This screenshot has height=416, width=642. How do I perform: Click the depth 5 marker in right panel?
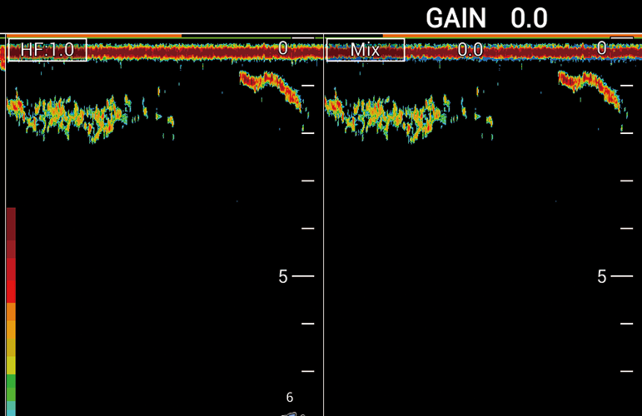click(602, 276)
